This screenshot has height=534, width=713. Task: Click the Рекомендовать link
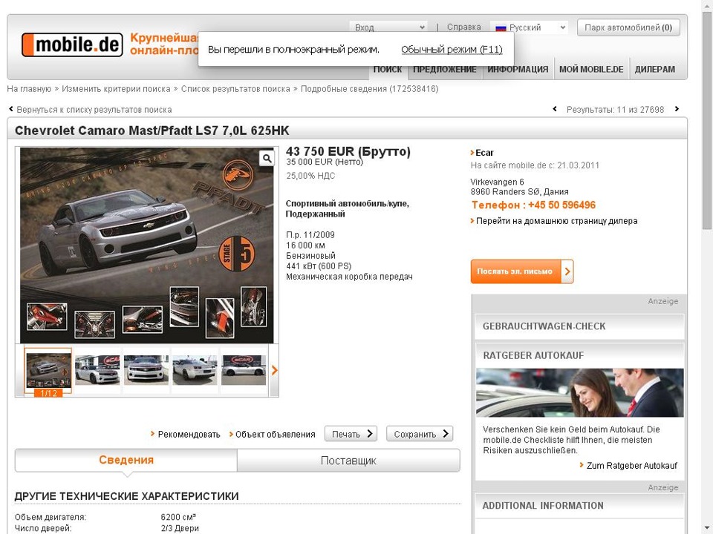(x=189, y=435)
